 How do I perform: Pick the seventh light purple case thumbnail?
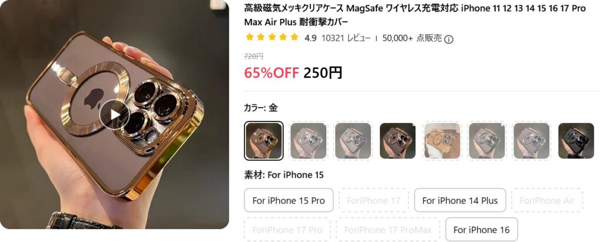(532, 140)
